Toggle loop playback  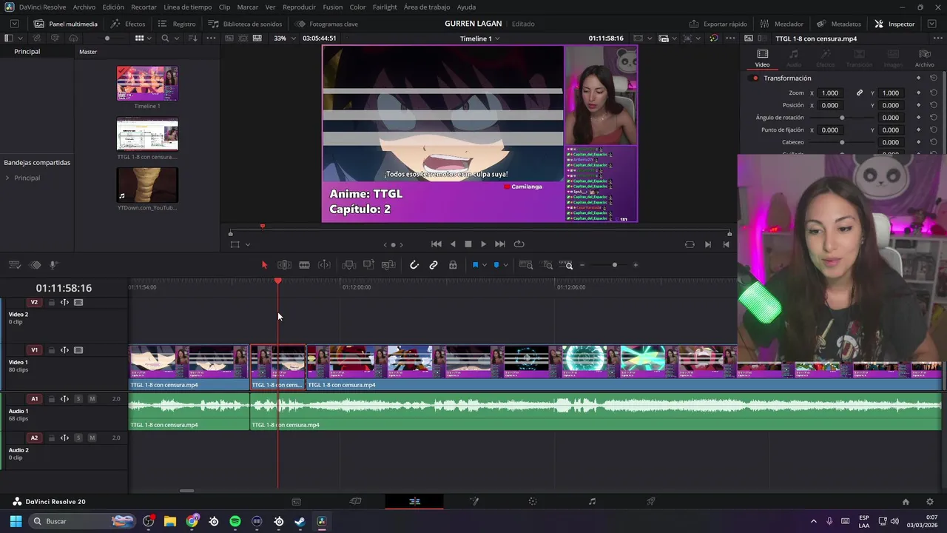click(x=519, y=244)
